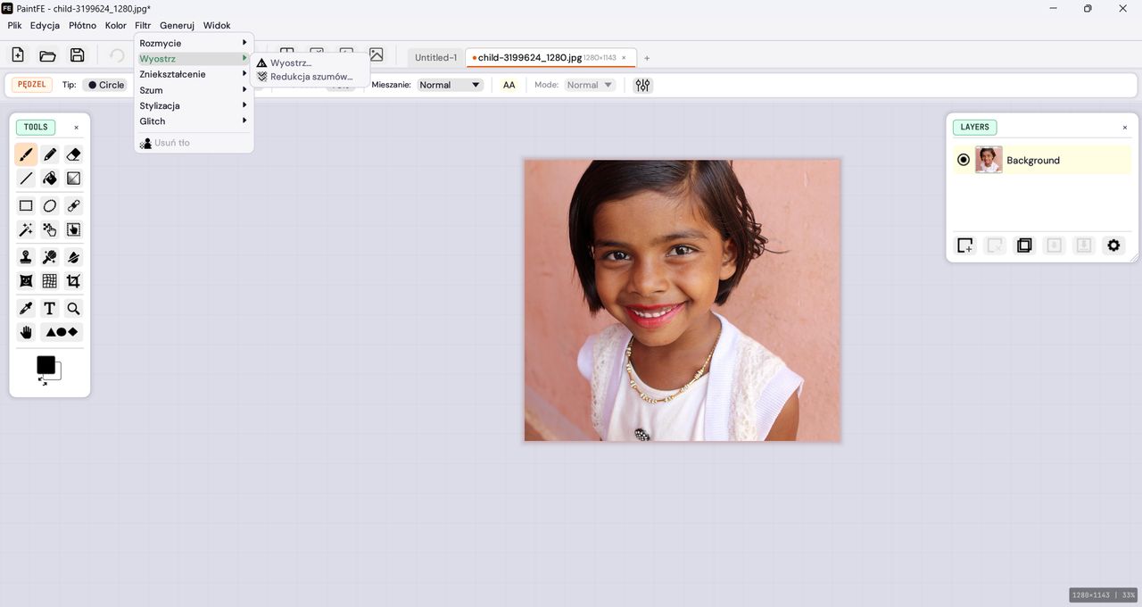Select the Shapes tool
This screenshot has height=607, width=1142.
[61, 331]
